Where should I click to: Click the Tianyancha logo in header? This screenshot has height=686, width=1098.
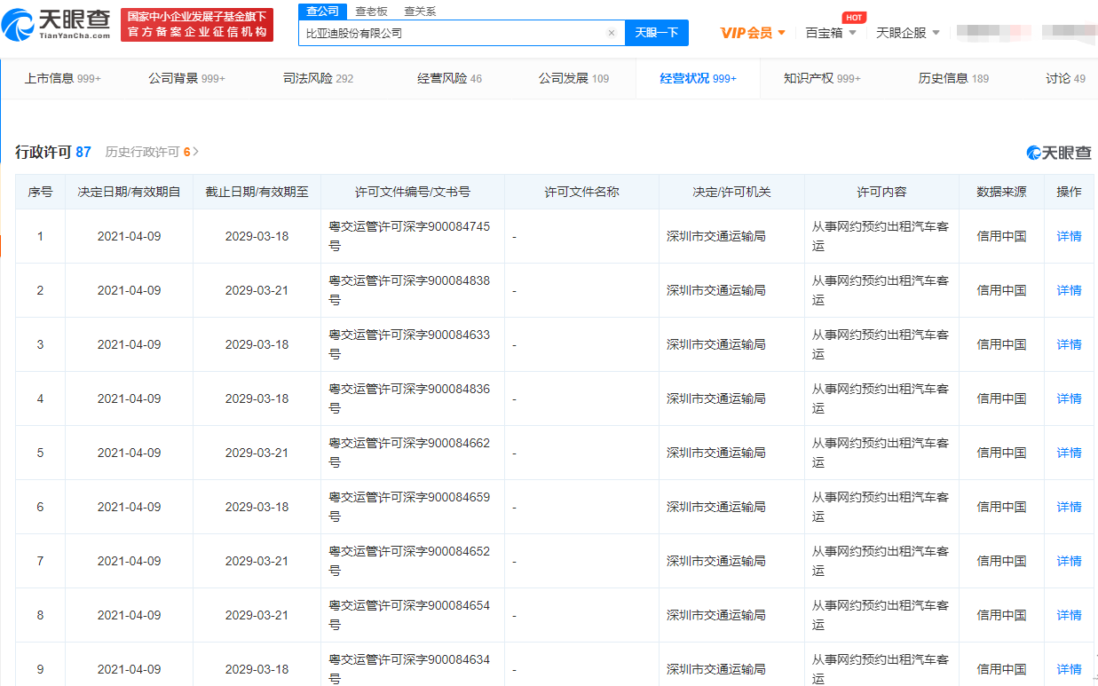pyautogui.click(x=57, y=24)
